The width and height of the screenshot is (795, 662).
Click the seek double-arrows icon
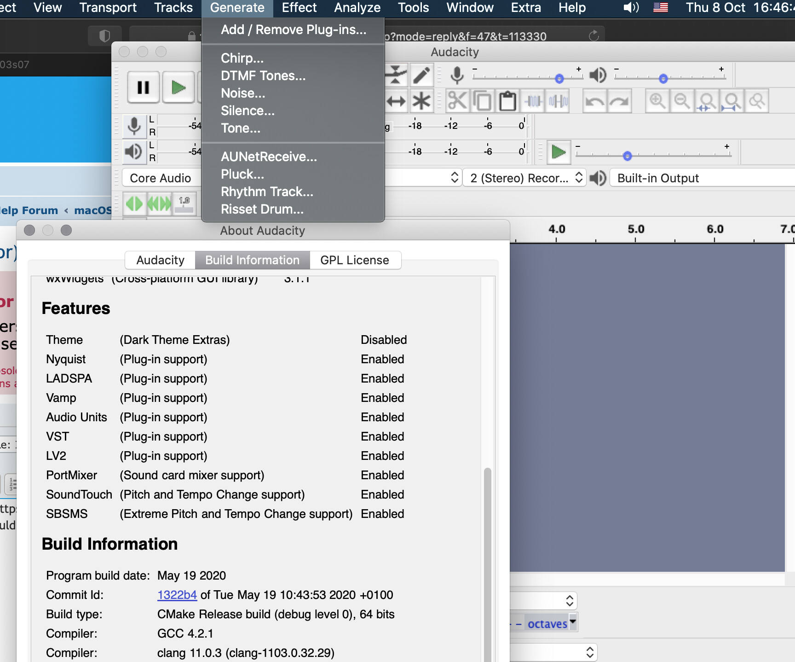coord(159,203)
